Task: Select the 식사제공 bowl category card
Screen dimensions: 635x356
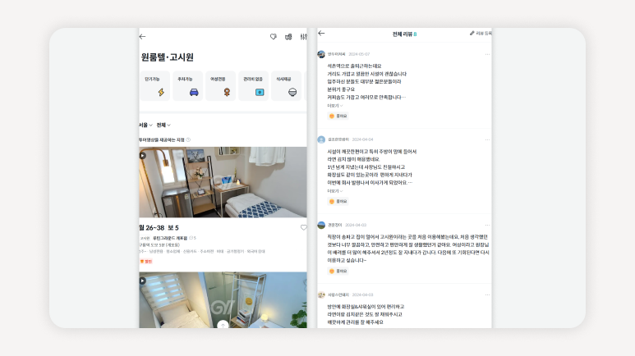Action: (286, 86)
